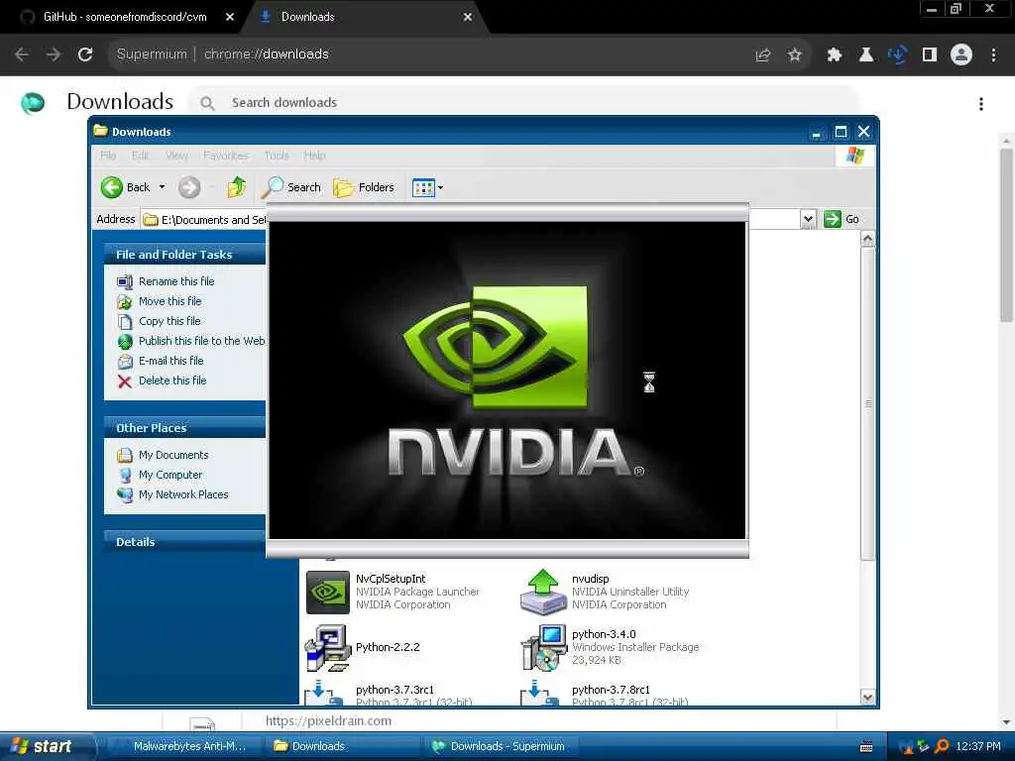
Task: Open the Downloads page more actions menu
Action: tap(981, 104)
